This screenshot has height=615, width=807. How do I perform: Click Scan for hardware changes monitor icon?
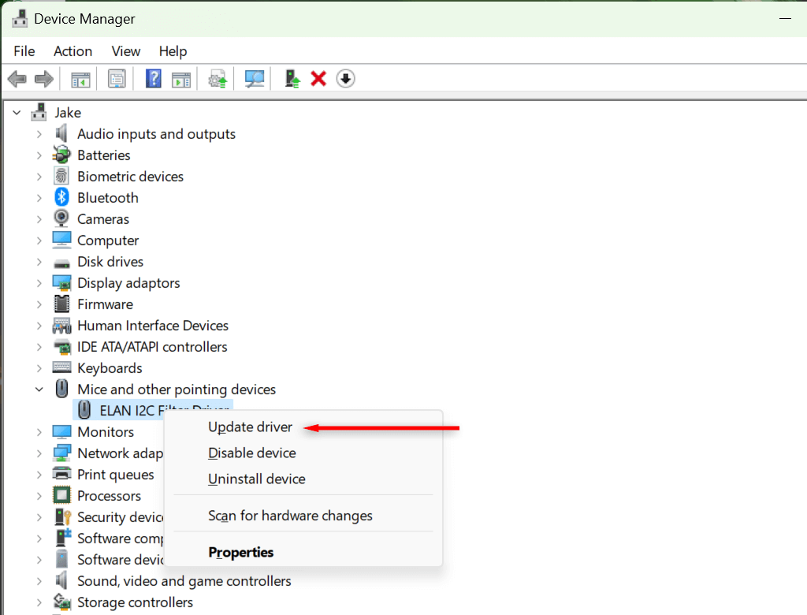[255, 79]
